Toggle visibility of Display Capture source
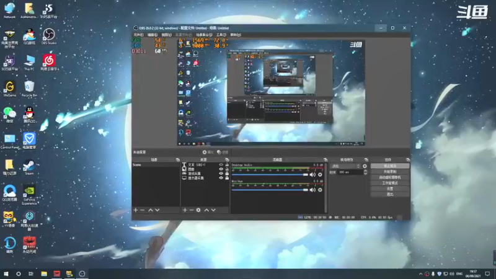496x279 pixels. click(221, 178)
